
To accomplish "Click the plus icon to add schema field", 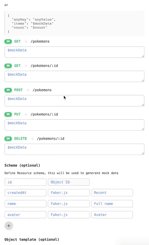I will click(x=9, y=226).
